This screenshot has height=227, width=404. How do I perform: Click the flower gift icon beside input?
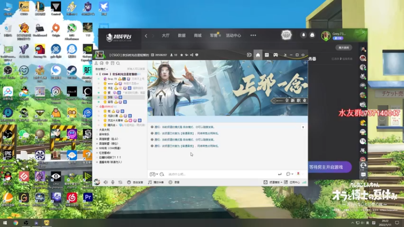[298, 174]
